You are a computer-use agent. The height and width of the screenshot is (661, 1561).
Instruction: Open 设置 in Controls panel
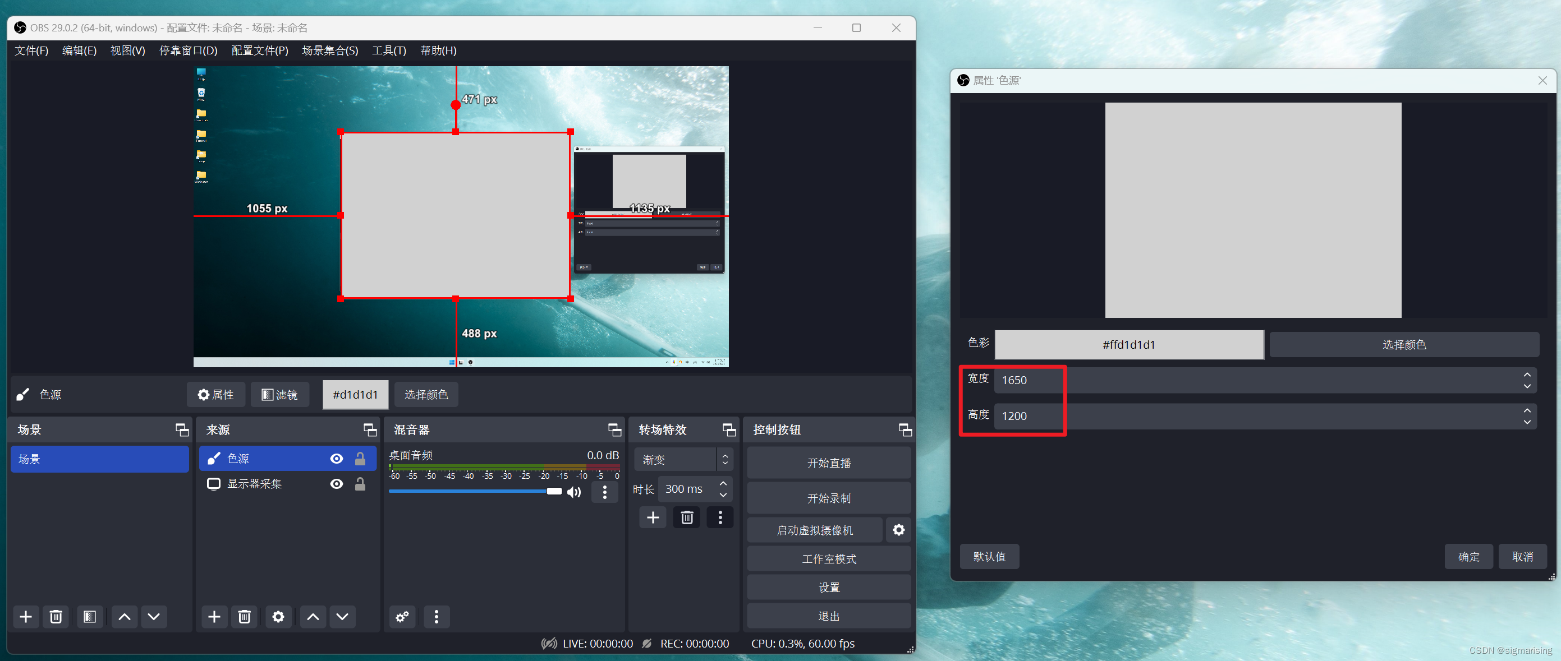pos(829,587)
